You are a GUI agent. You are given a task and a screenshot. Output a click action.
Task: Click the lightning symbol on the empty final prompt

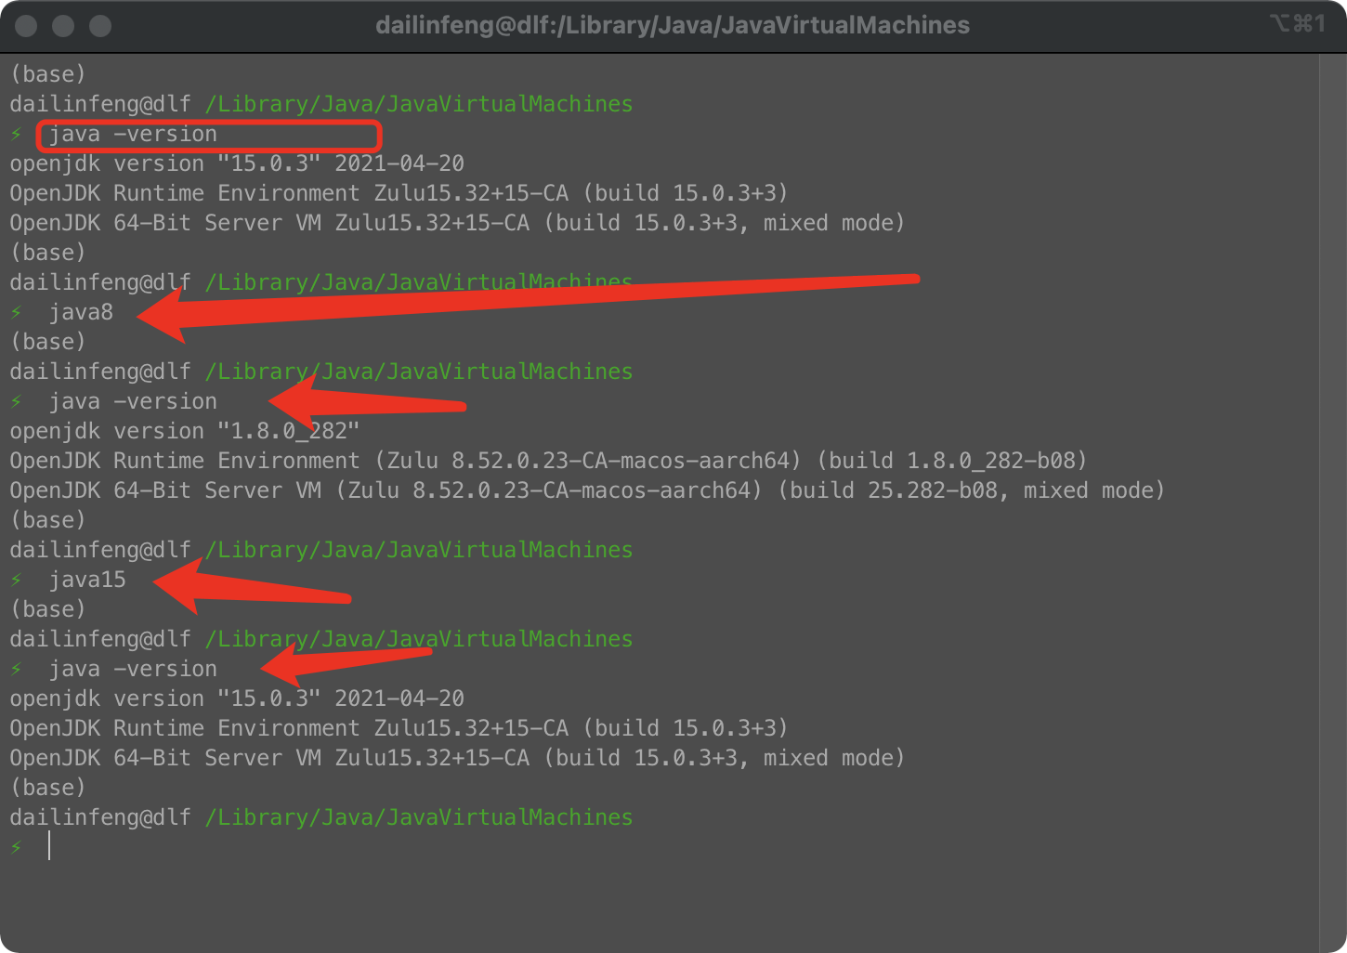pos(17,847)
